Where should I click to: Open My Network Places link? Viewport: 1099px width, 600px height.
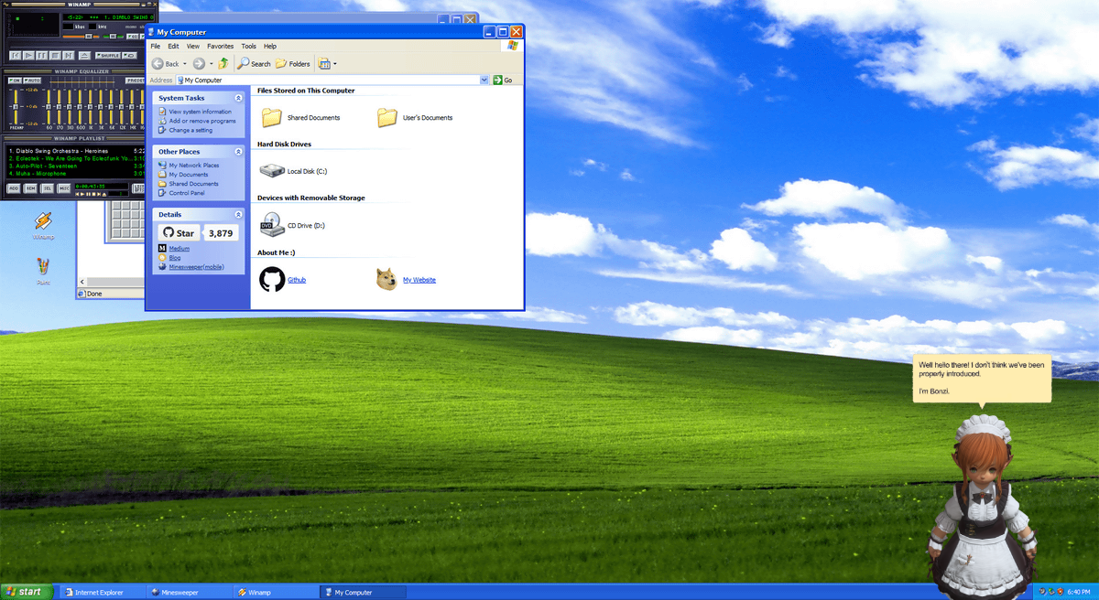click(194, 166)
